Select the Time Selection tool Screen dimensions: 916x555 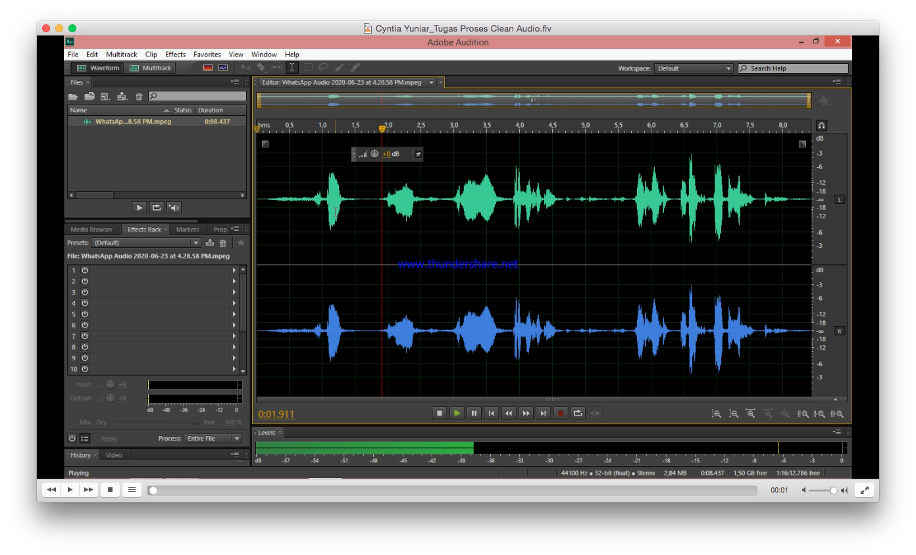pyautogui.click(x=292, y=67)
